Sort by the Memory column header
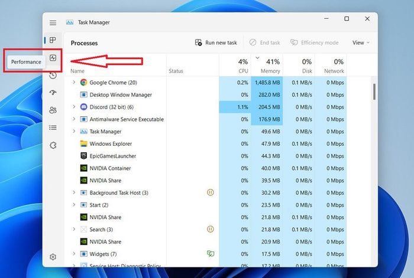Screen dimensions: 414x278 click(267, 66)
